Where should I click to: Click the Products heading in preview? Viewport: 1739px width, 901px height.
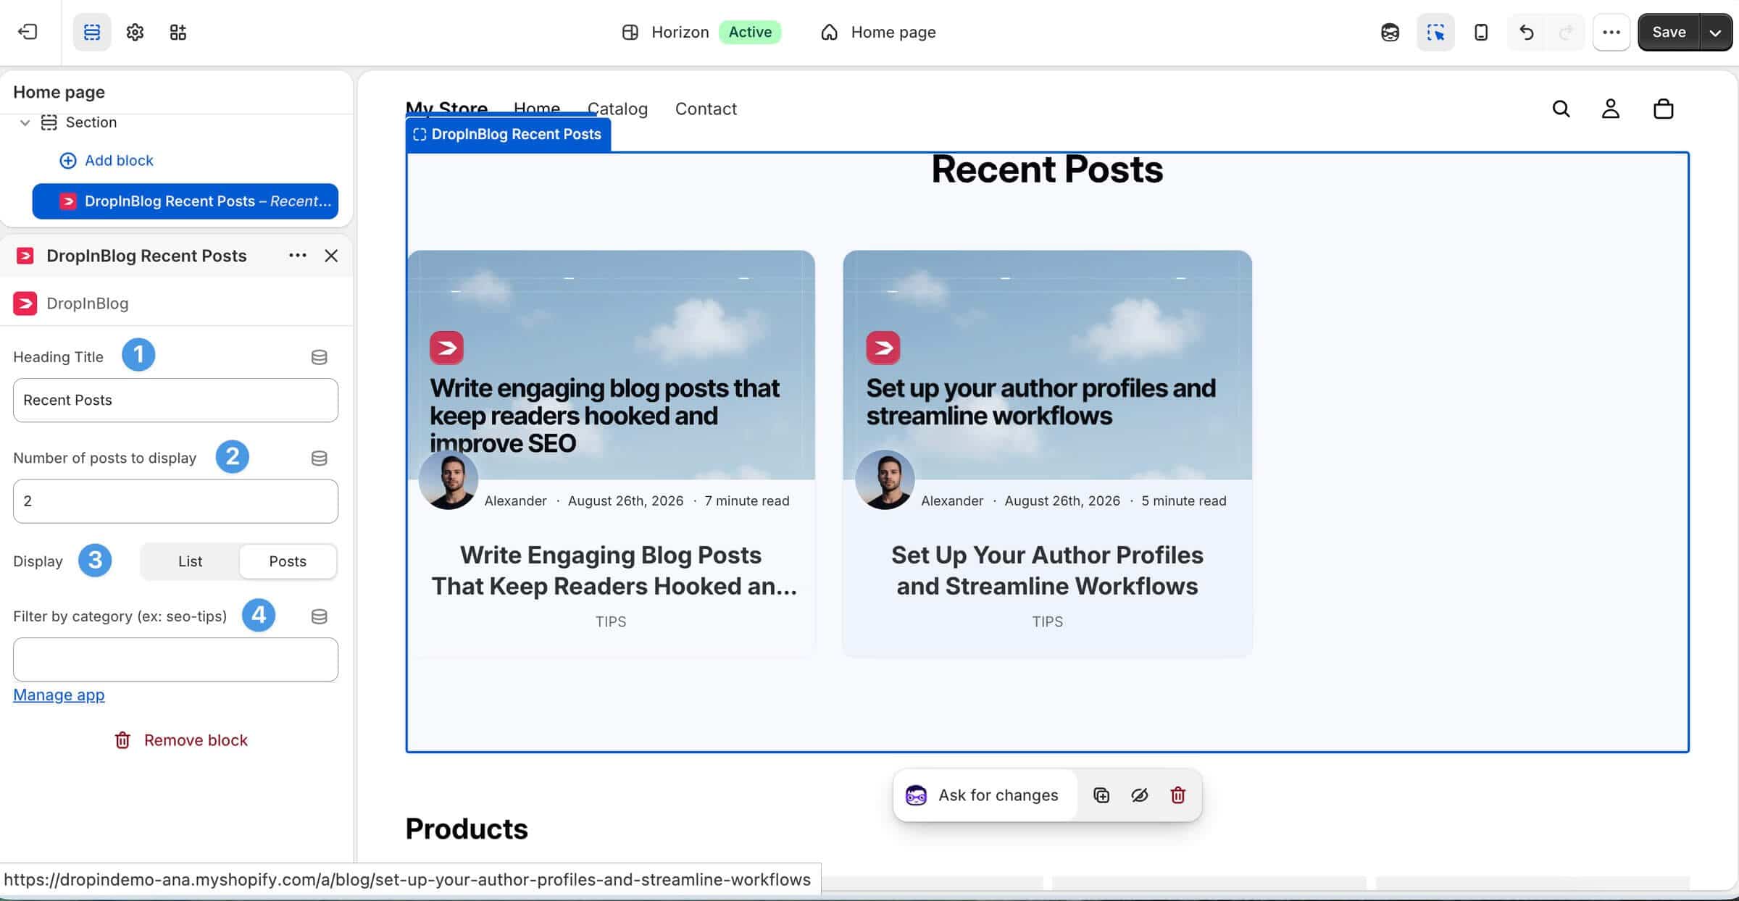[466, 829]
